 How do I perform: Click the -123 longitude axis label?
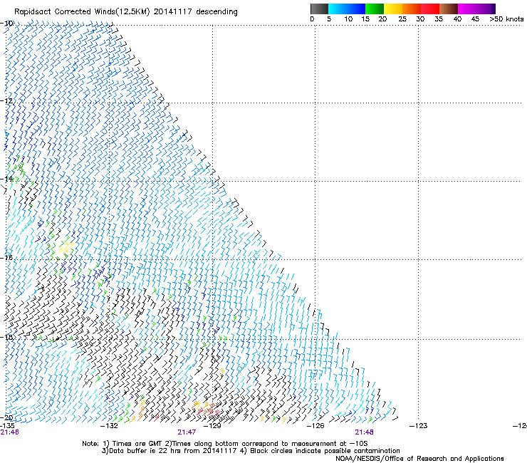click(x=419, y=426)
